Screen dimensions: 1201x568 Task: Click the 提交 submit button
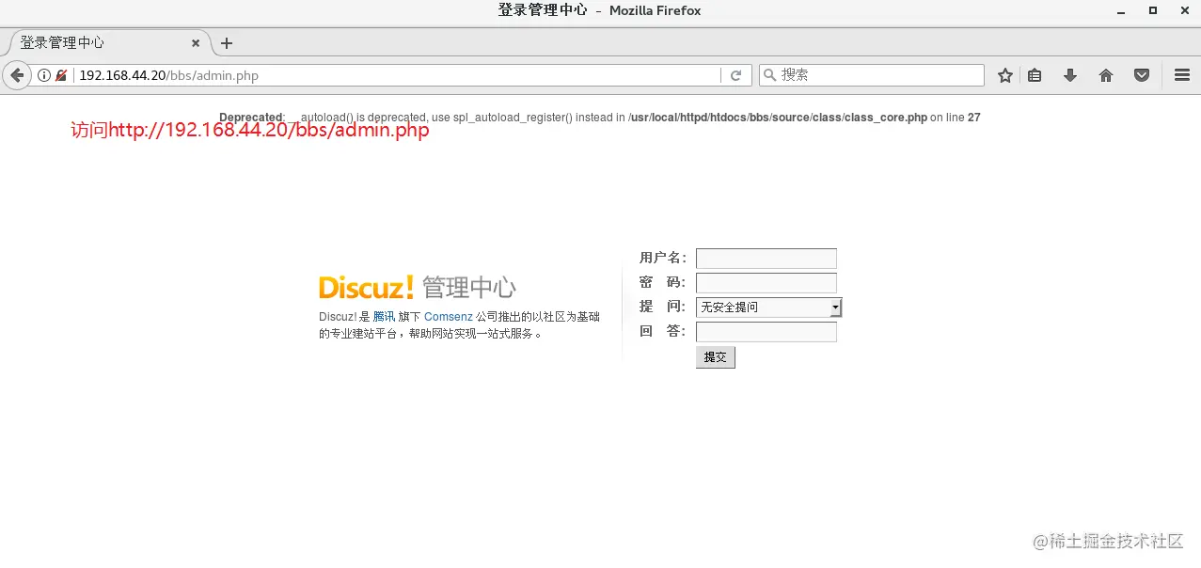(715, 357)
